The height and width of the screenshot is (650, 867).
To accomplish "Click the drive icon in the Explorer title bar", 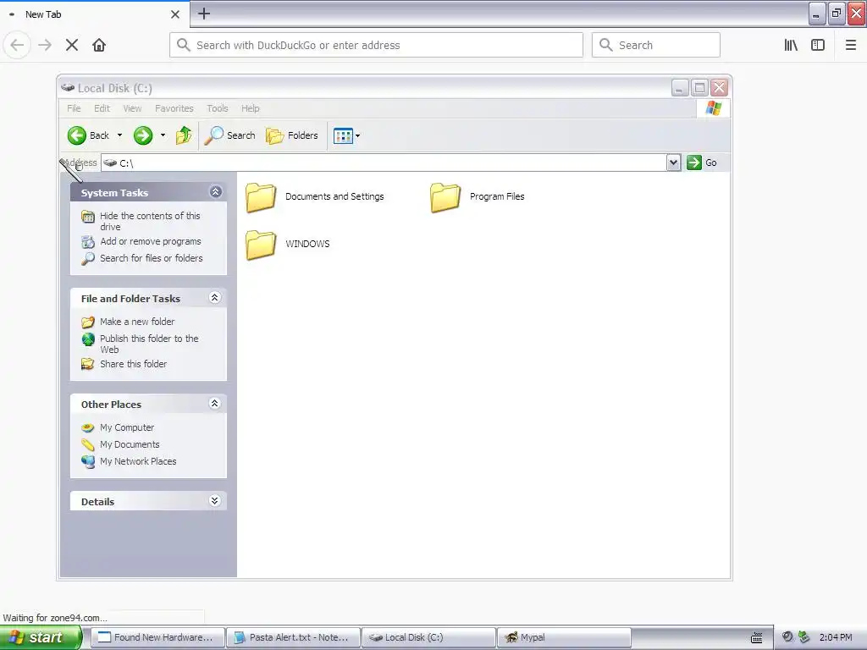I will tap(68, 87).
